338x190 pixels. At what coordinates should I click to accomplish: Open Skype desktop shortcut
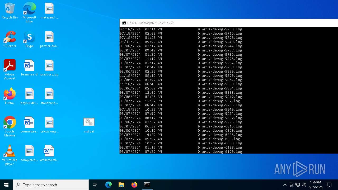click(29, 40)
